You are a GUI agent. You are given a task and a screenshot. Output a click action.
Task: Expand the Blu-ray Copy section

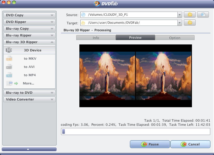coord(29,29)
